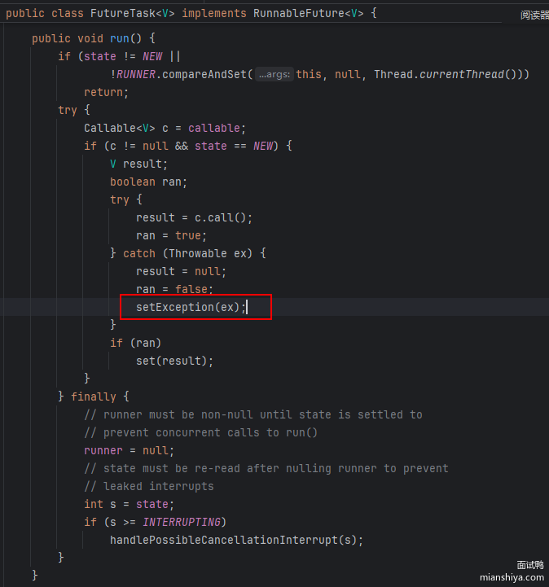Click the RunnableFuture interface name
This screenshot has width=549, height=587.
(x=301, y=14)
